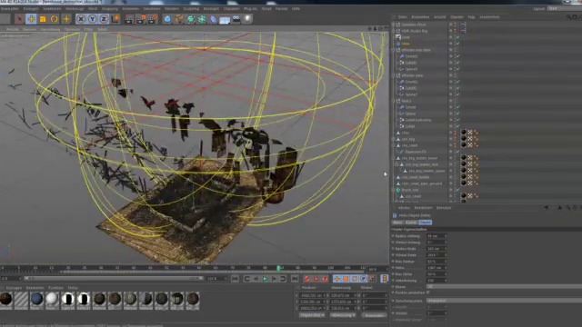Open the Rendern menu
582x327 pixels.
click(x=172, y=8)
